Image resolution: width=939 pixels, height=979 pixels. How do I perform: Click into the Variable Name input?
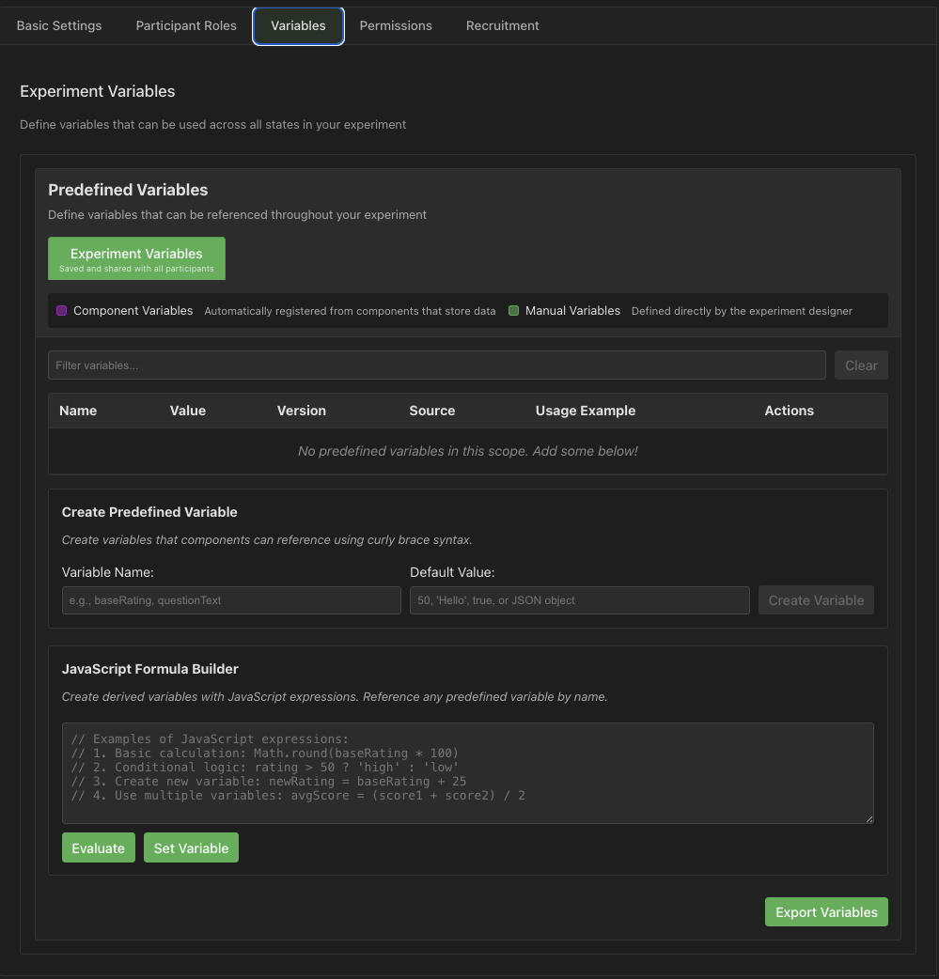click(x=231, y=600)
